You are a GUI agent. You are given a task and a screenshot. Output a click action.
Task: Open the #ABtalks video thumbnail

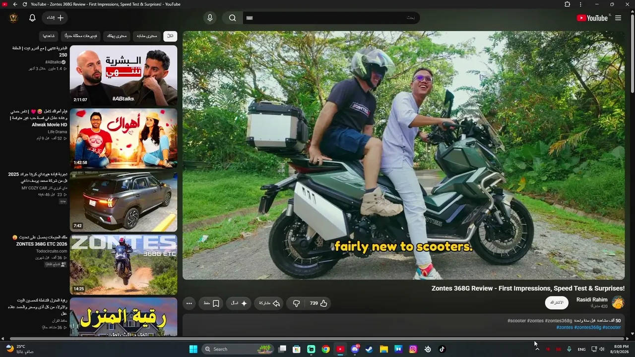click(x=124, y=75)
